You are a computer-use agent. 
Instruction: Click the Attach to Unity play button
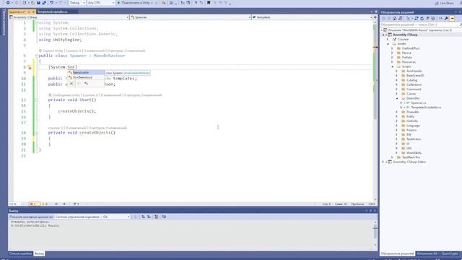click(118, 3)
